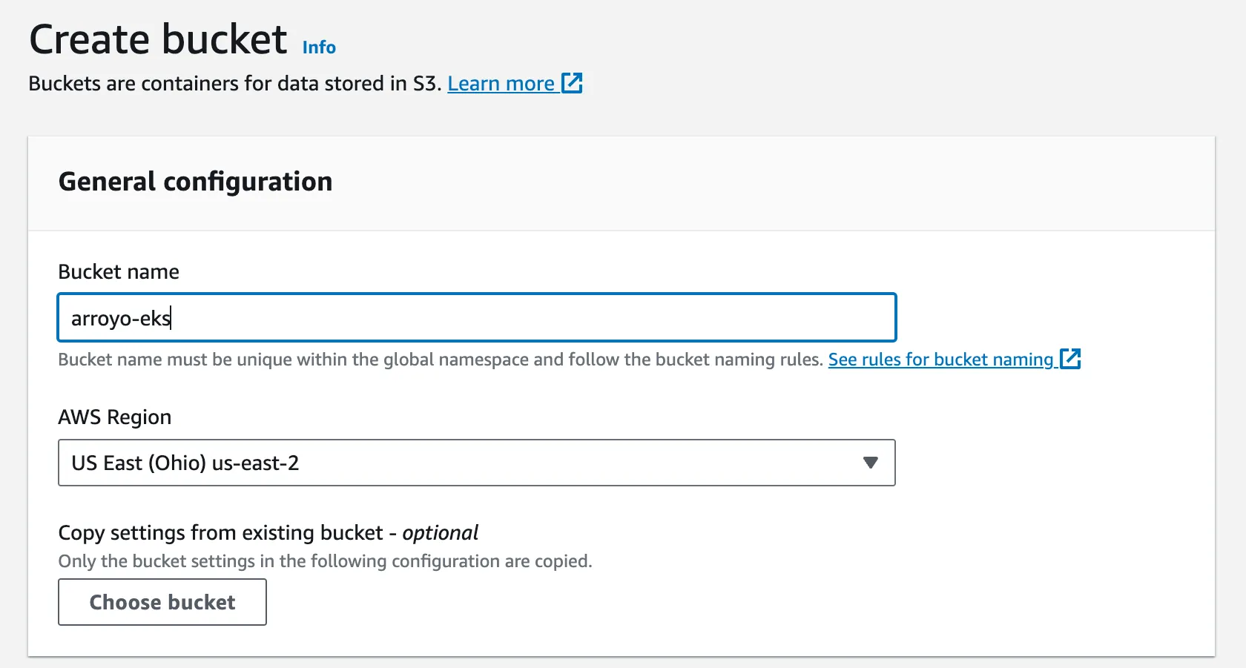Open the region picker showing us-east-2
Image resolution: width=1246 pixels, height=668 pixels.
pos(476,463)
